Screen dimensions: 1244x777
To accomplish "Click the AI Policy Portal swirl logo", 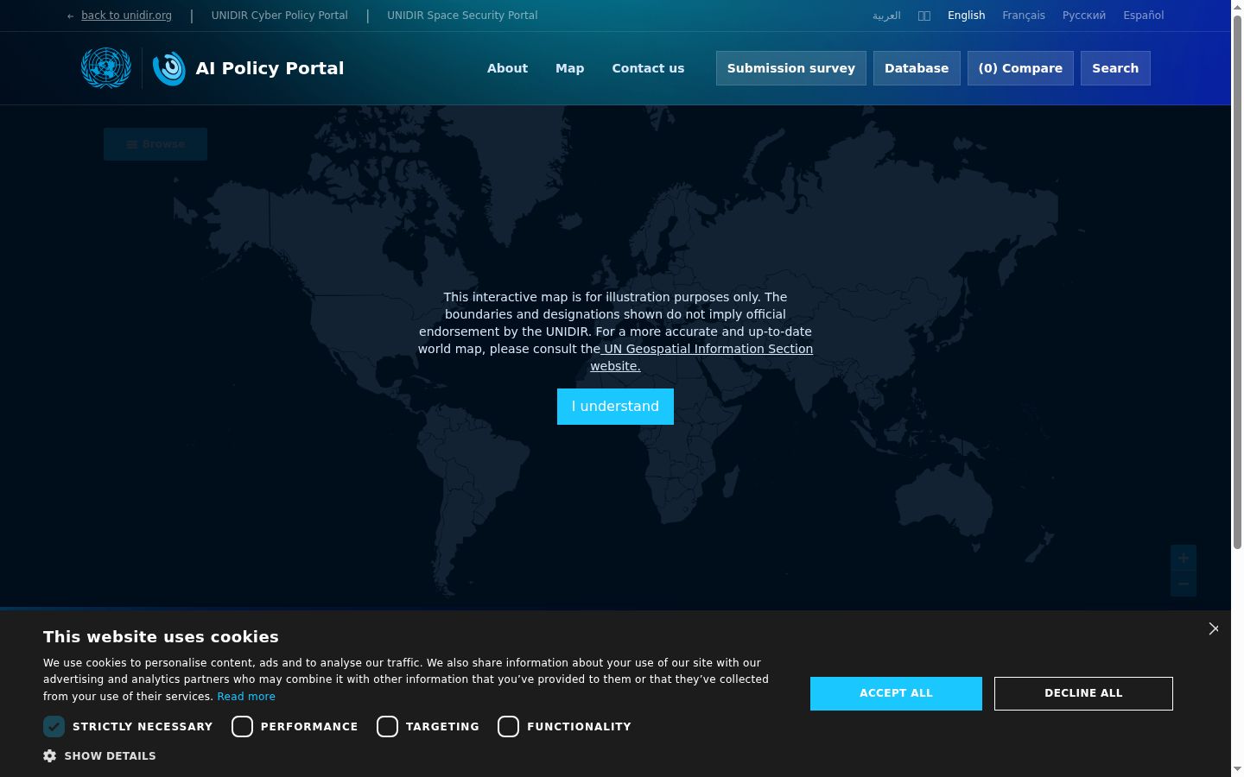I will pos(169,68).
